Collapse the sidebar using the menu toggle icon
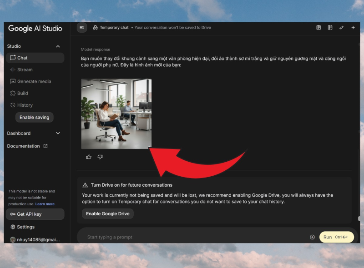Viewport: 364px width, 268px height. (x=82, y=28)
